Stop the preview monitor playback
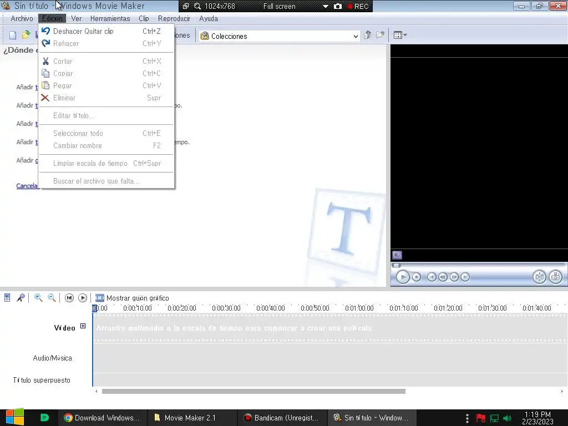 click(x=417, y=277)
